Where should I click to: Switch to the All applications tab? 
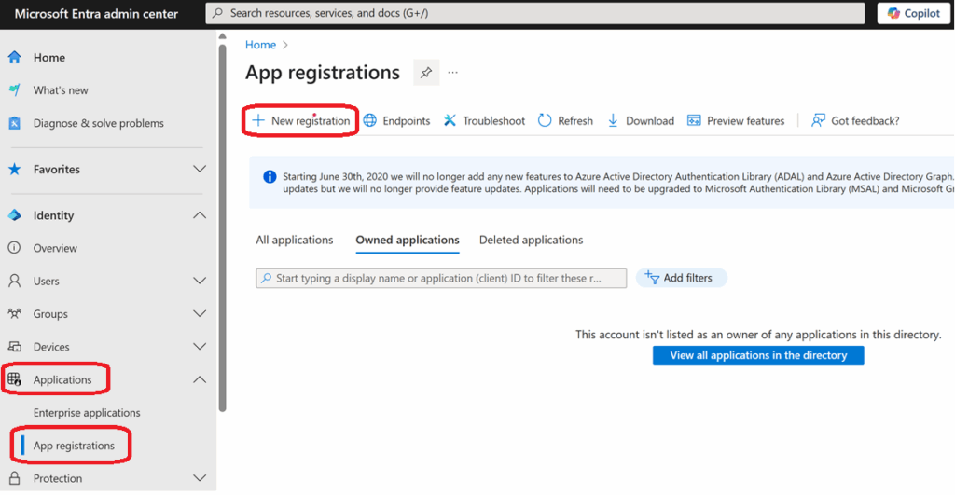pyautogui.click(x=294, y=240)
